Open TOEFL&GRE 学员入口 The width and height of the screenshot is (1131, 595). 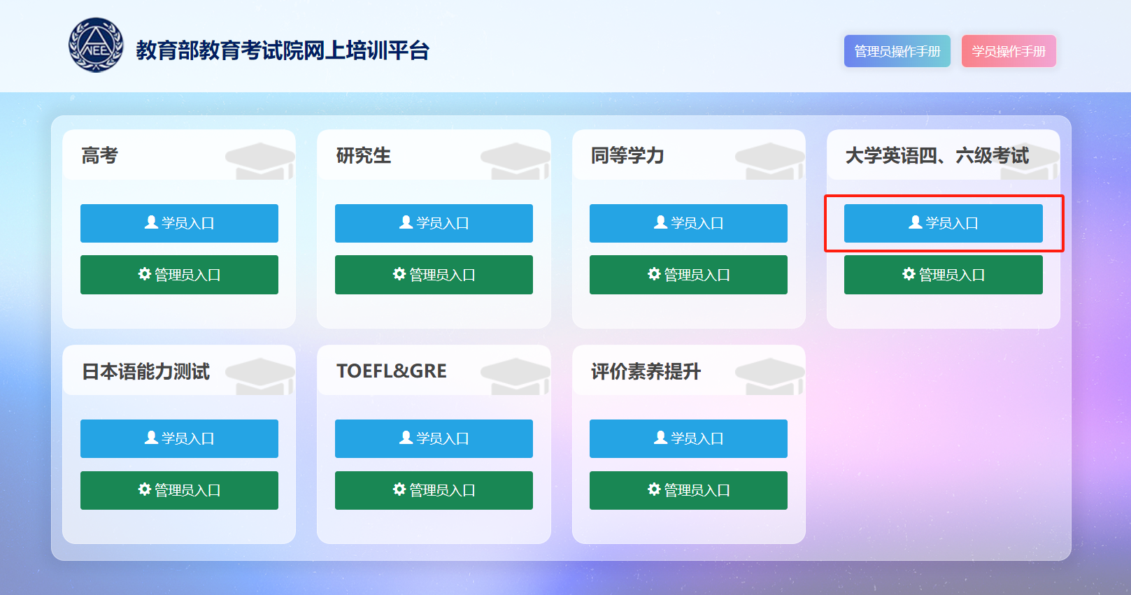tap(434, 438)
